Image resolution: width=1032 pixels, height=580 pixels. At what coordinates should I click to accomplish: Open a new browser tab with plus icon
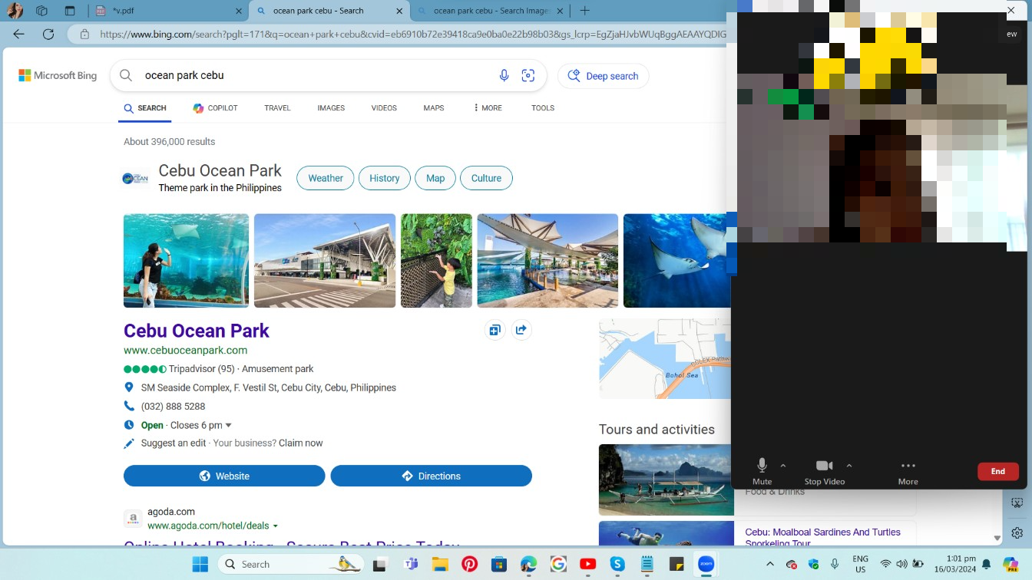pos(584,11)
